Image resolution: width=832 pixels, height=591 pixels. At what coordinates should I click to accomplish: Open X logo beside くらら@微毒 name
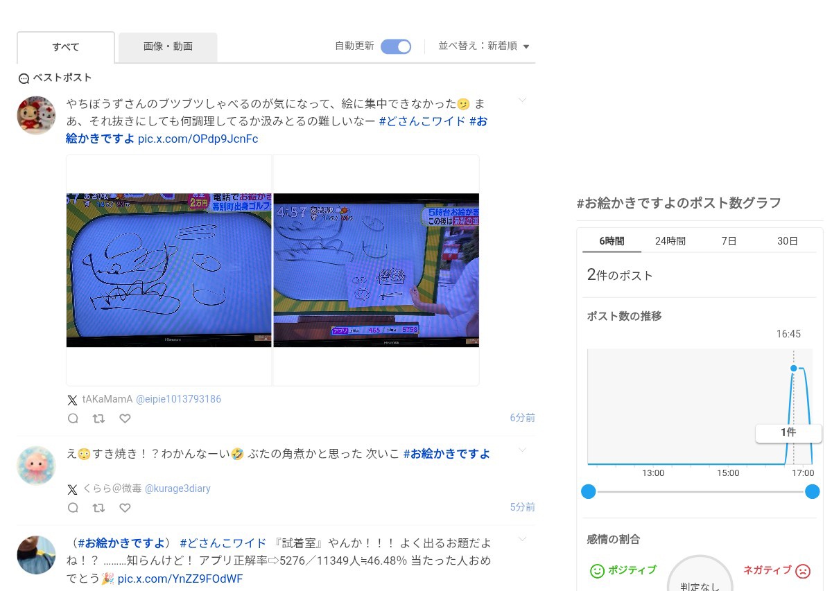point(72,489)
